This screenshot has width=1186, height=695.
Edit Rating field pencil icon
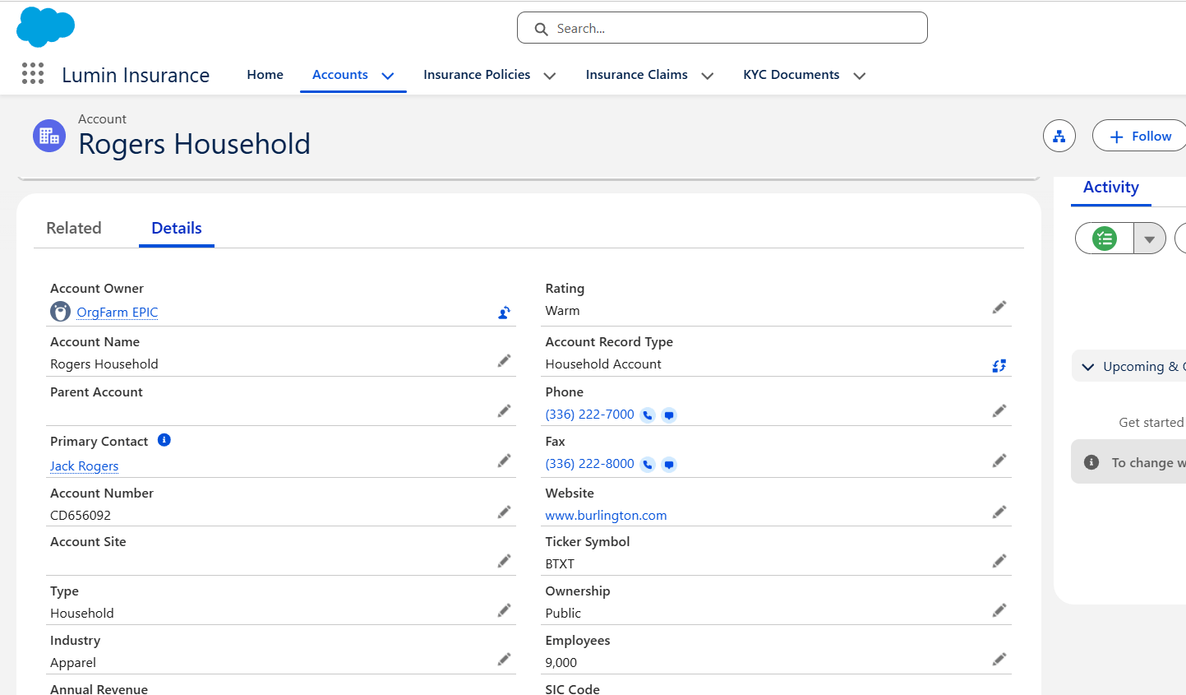coord(999,308)
